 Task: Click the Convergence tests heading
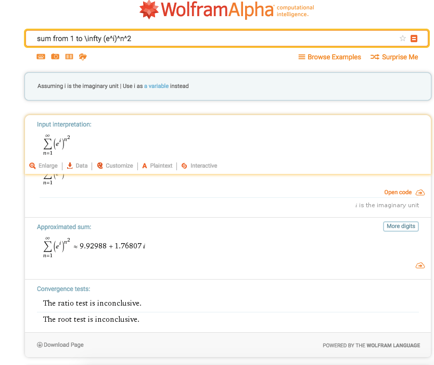click(x=63, y=289)
